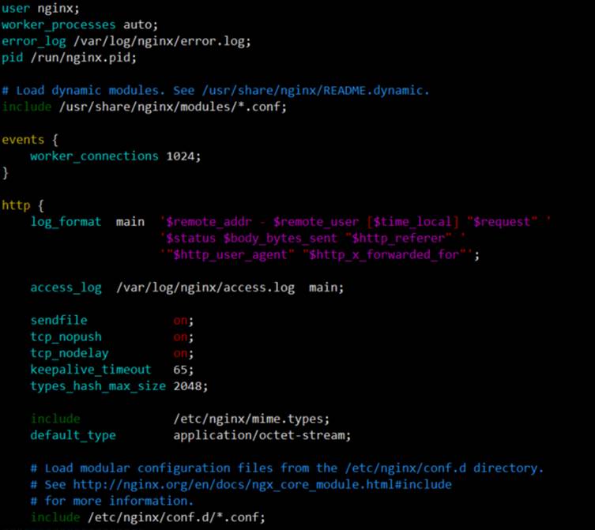The width and height of the screenshot is (595, 530).
Task: Click the 'main' name after log_format
Action: pyautogui.click(x=130, y=222)
